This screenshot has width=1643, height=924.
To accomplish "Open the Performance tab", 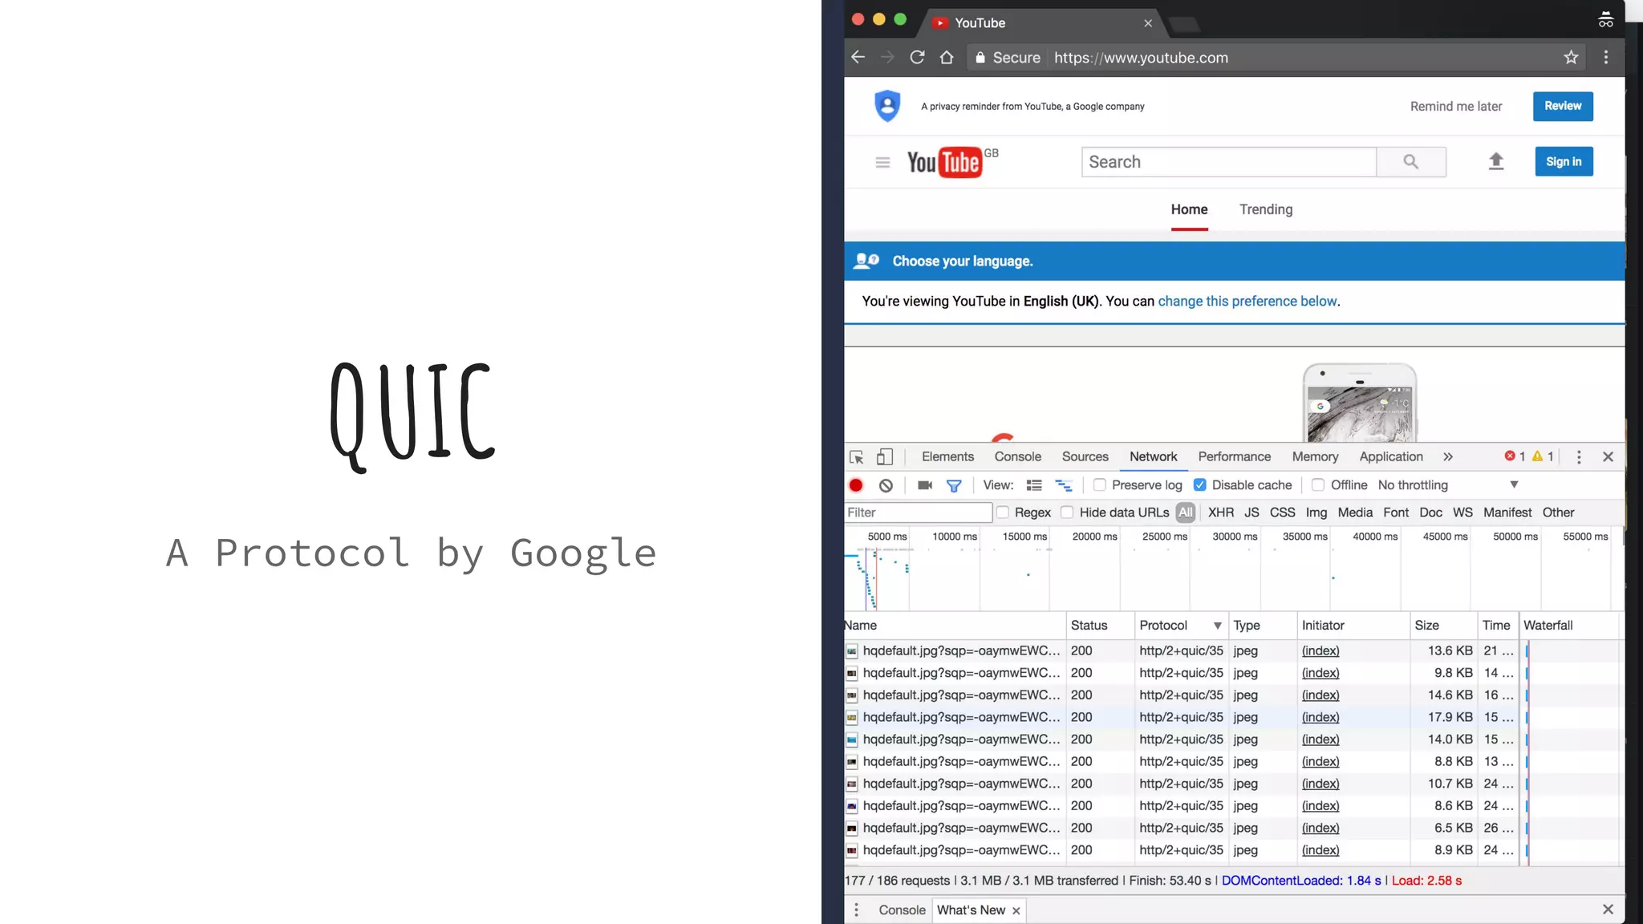I will (x=1234, y=456).
